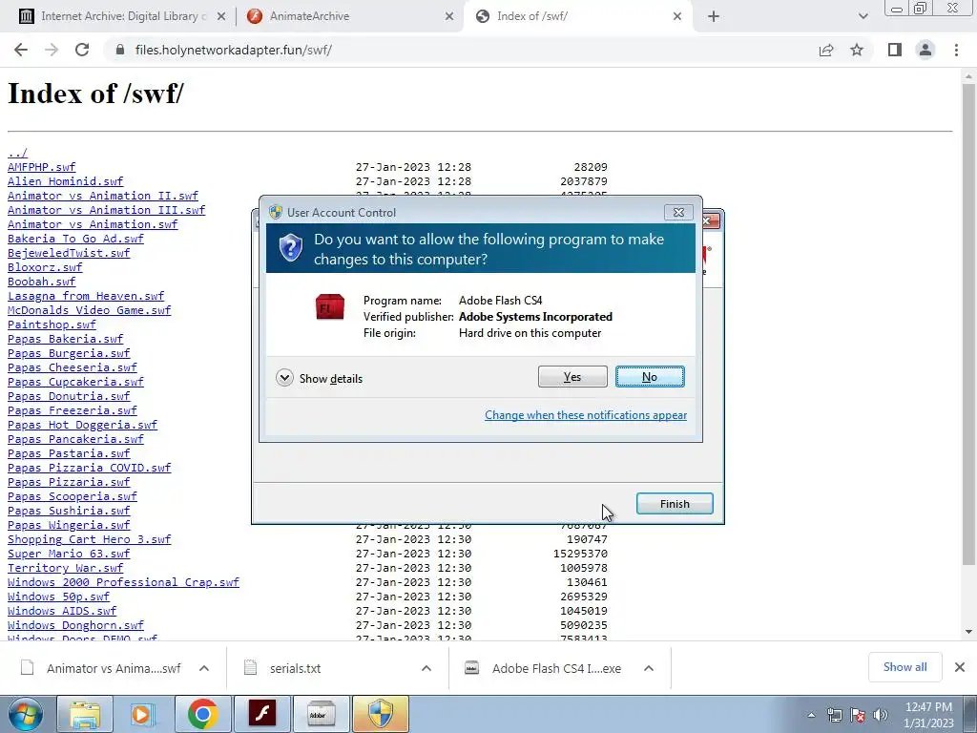Open Alien Hominid.swf link
The image size is (977, 733).
pos(66,181)
